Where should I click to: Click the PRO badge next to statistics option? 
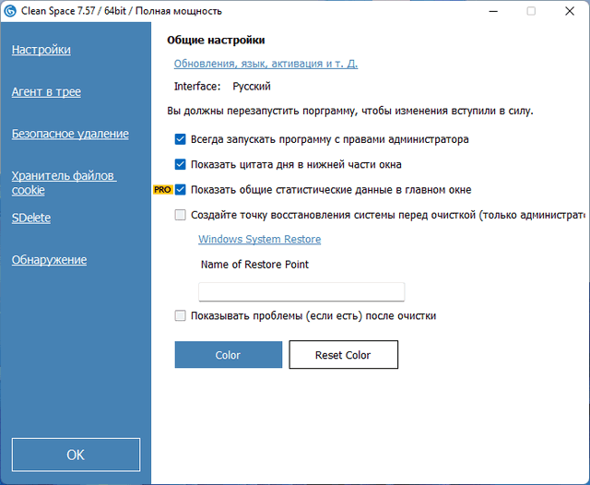tap(162, 190)
